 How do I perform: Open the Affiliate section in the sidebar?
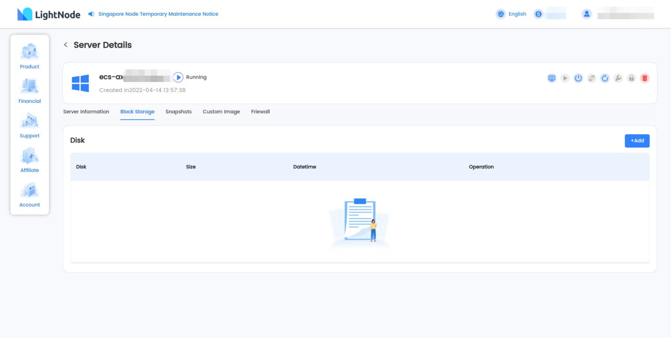29,160
